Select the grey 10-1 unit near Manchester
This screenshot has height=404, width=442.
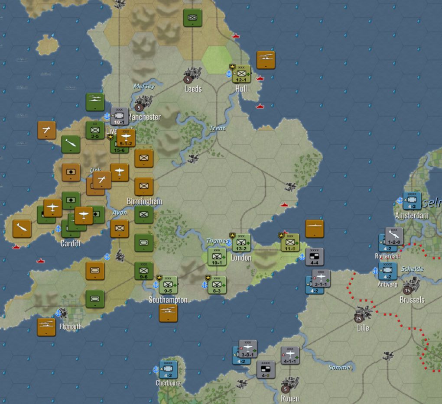[x=119, y=116]
